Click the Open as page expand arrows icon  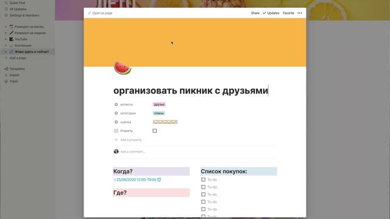point(90,13)
